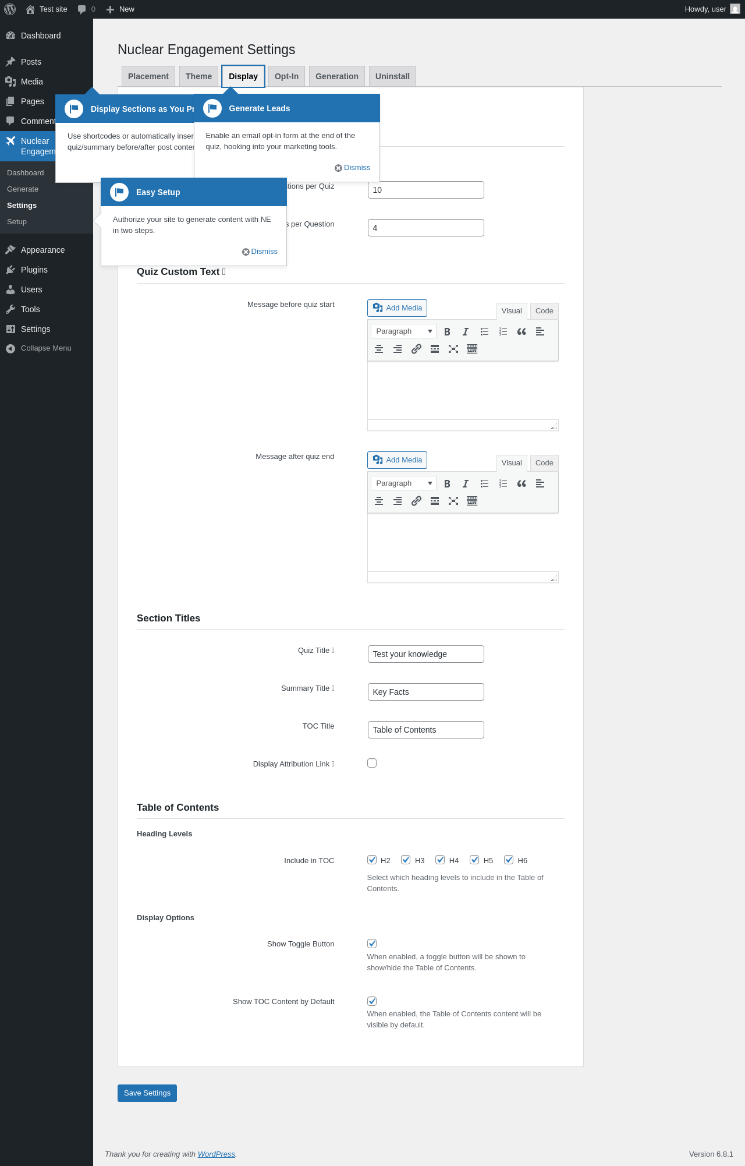Image resolution: width=745 pixels, height=1166 pixels.
Task: Click blockquote icon in first editor
Action: 521,331
